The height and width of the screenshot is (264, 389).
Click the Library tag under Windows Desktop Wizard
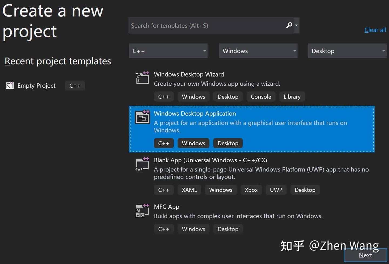292,97
